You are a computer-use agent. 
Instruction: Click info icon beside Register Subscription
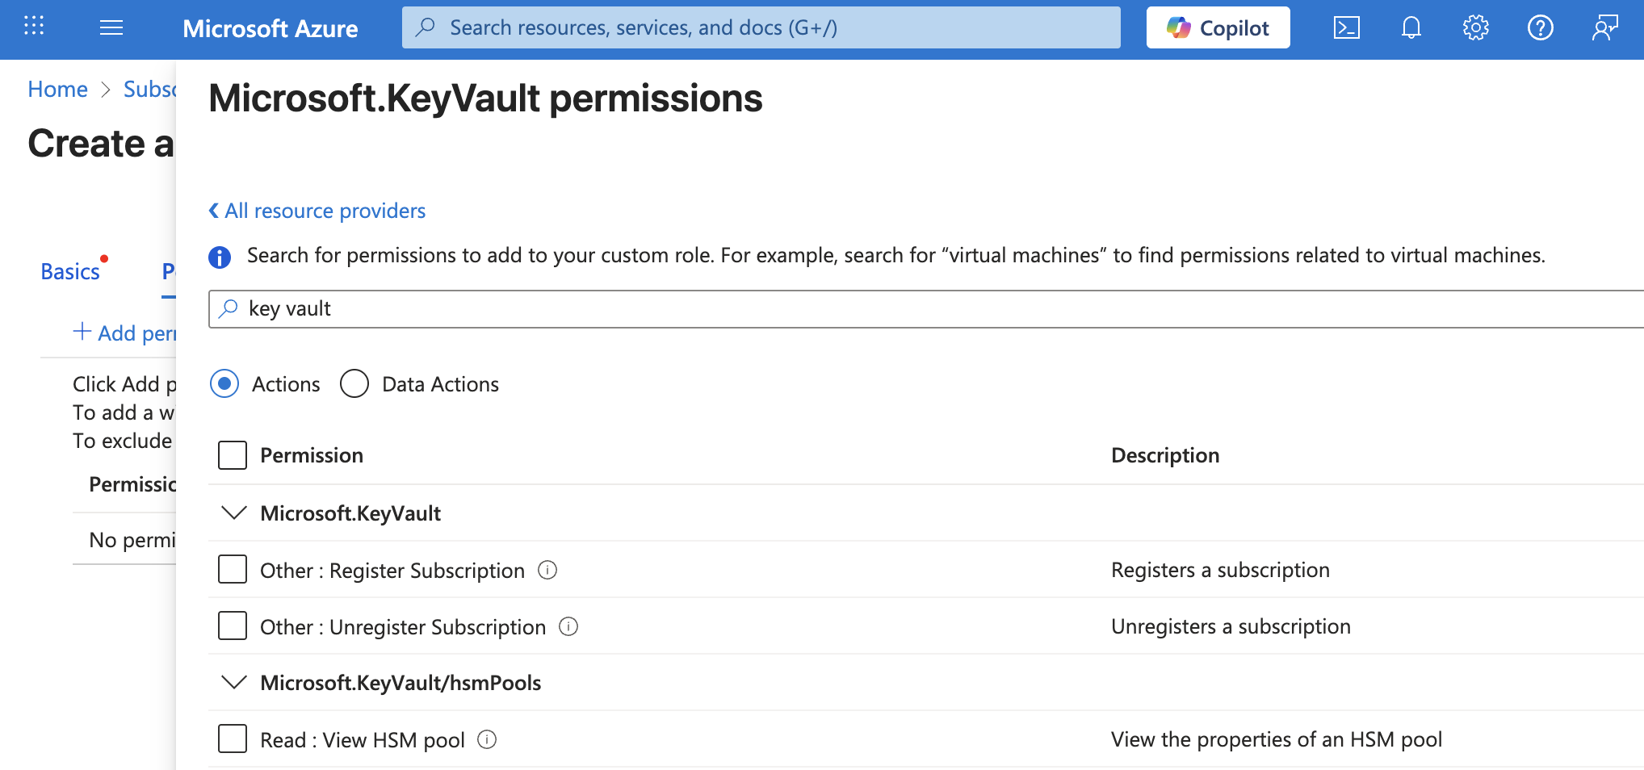[547, 571]
